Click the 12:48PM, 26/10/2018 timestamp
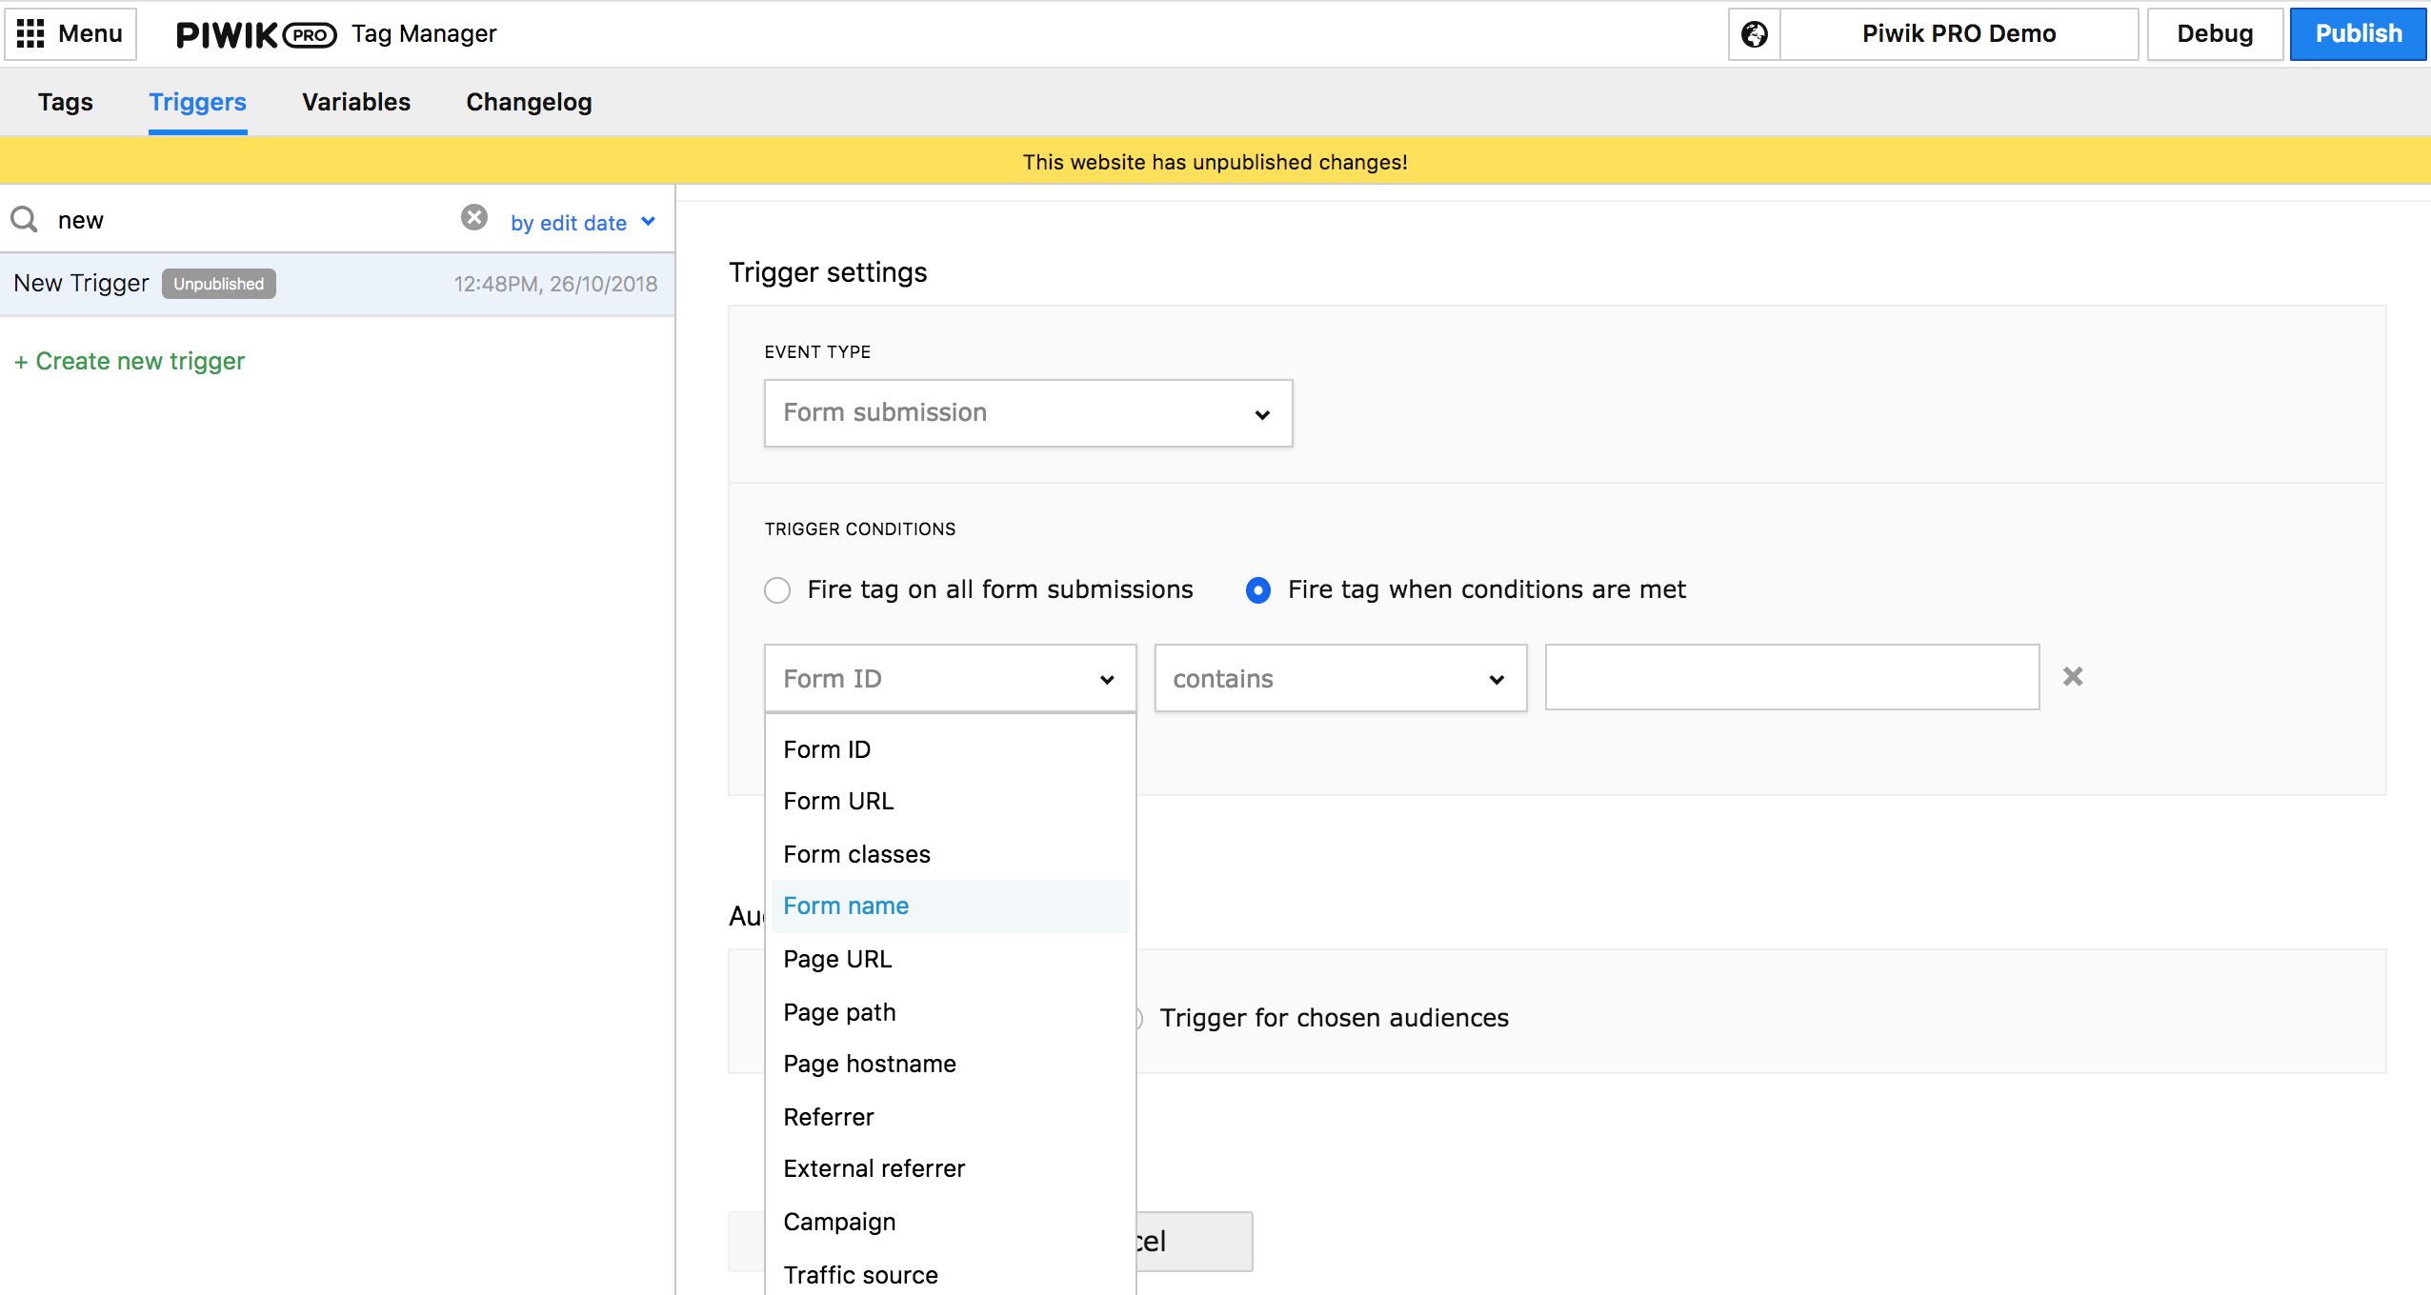The height and width of the screenshot is (1295, 2431). click(555, 284)
